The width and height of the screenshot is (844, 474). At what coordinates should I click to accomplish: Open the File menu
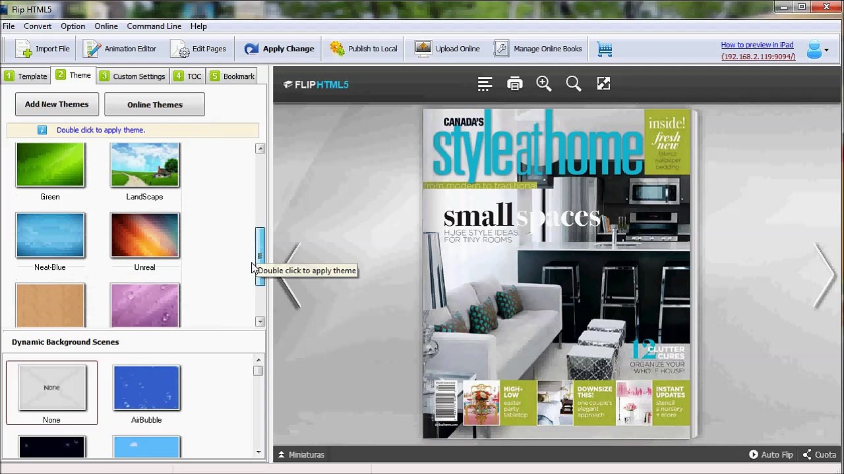click(9, 26)
